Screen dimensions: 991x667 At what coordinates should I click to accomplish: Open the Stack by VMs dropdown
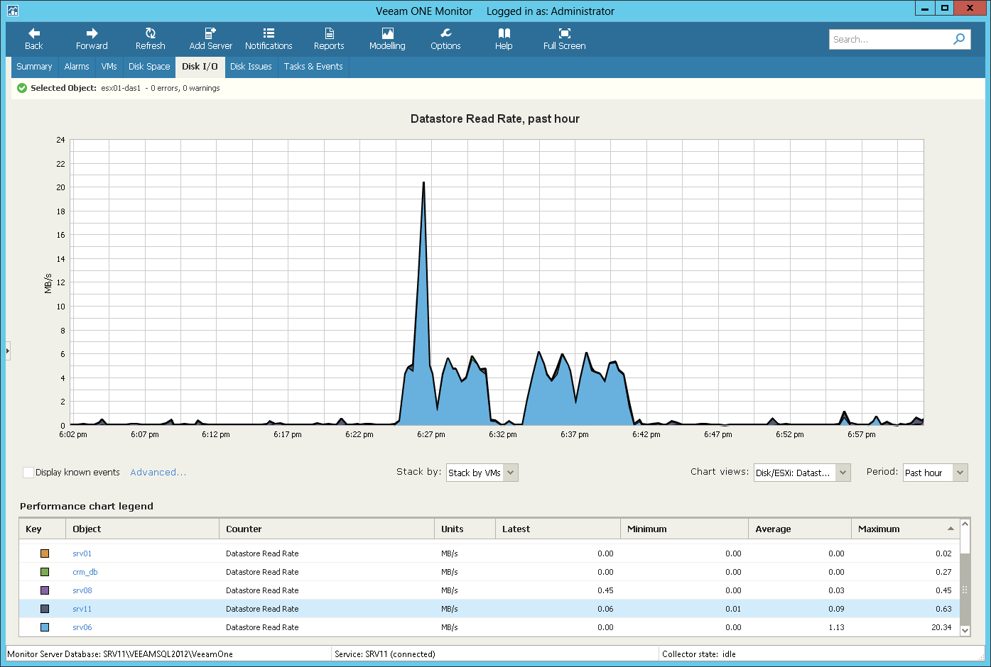482,473
